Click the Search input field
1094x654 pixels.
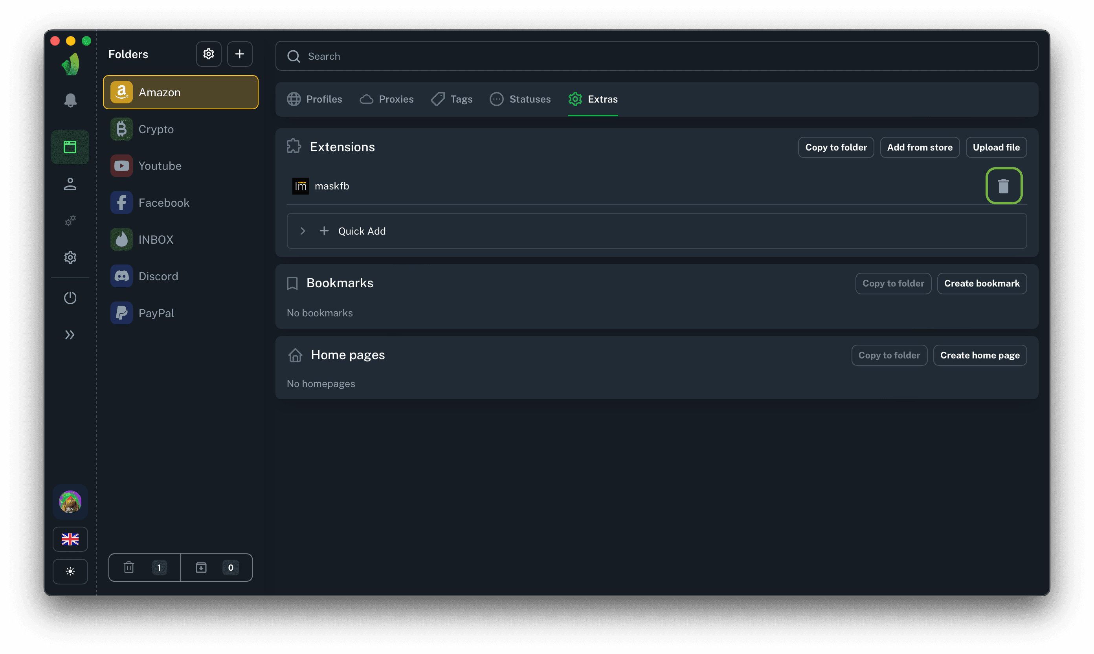(x=657, y=56)
